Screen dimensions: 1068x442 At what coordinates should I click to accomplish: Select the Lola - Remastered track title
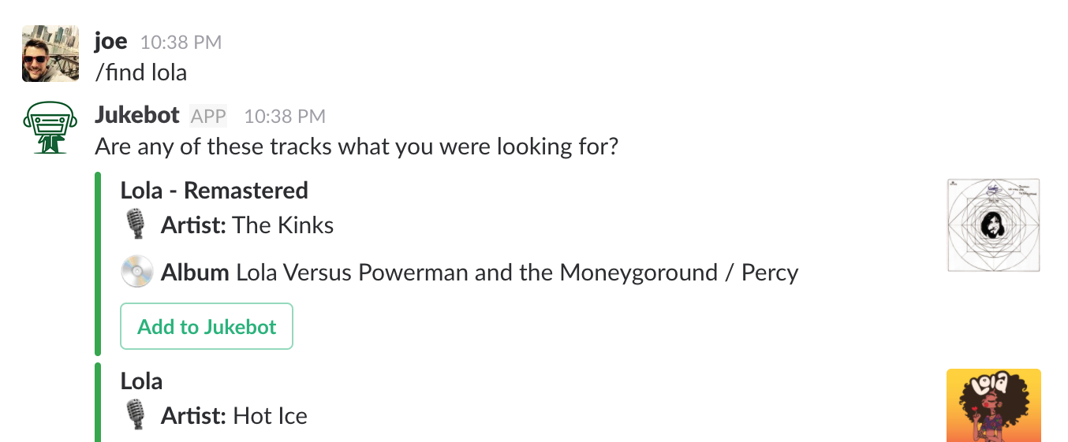215,190
